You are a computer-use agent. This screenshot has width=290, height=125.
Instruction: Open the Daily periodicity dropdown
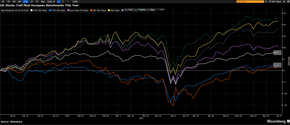[51, 2]
